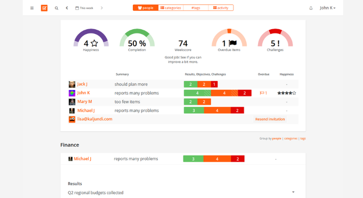Click the orange checkmark app logo
This screenshot has height=198, width=363.
click(44, 8)
